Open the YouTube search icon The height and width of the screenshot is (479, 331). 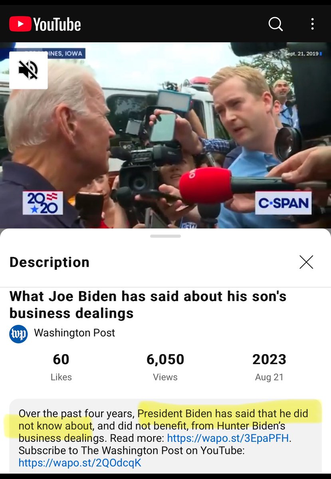click(276, 24)
